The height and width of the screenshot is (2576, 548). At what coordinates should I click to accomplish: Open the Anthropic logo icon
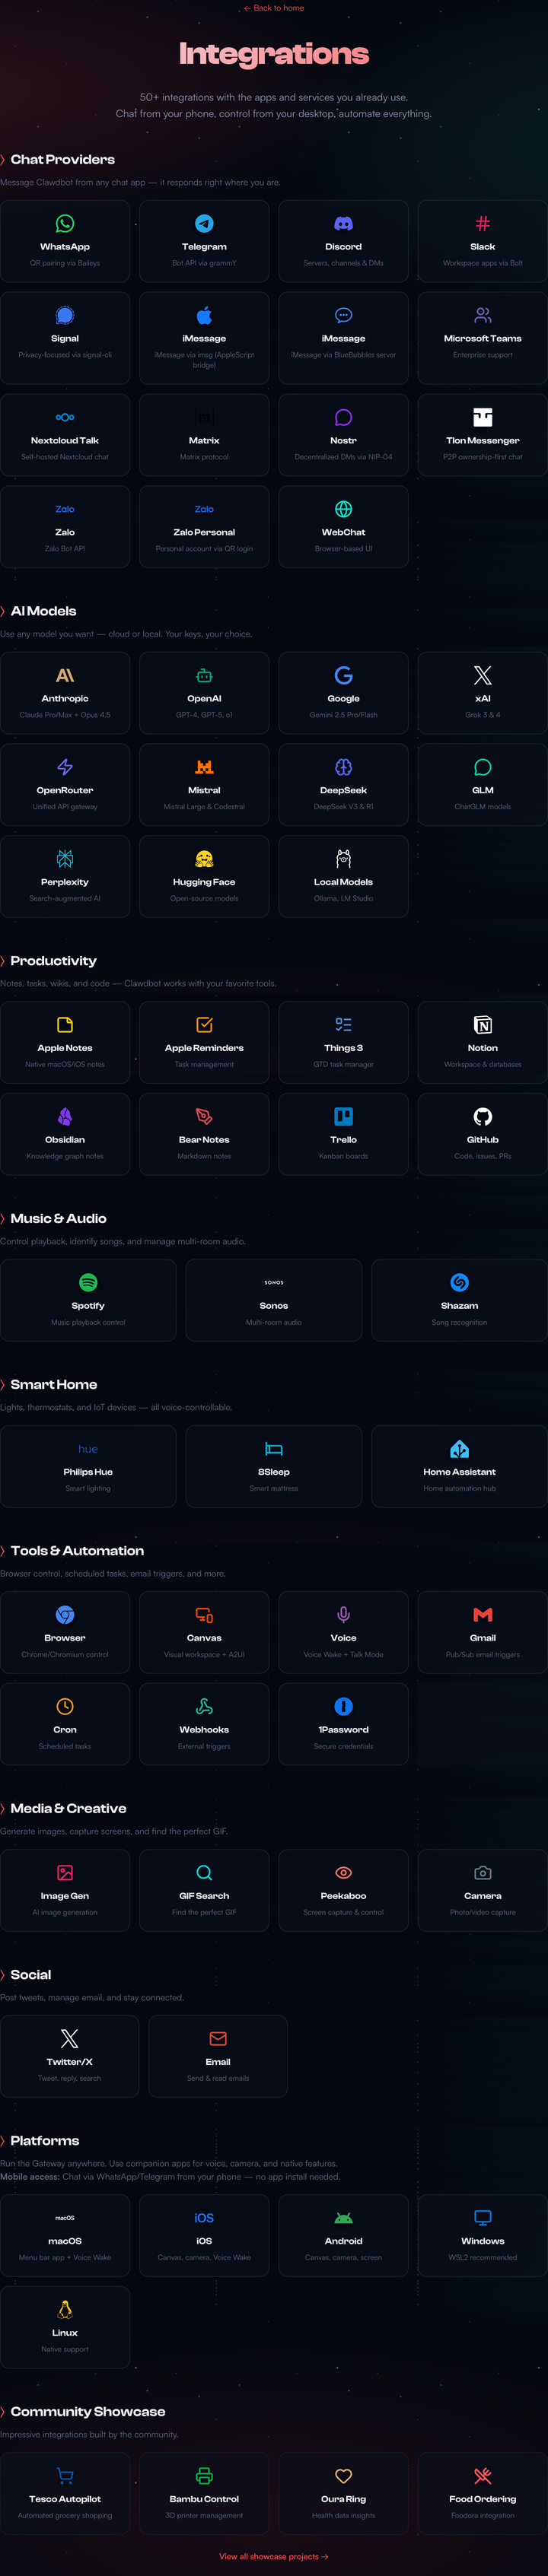65,676
